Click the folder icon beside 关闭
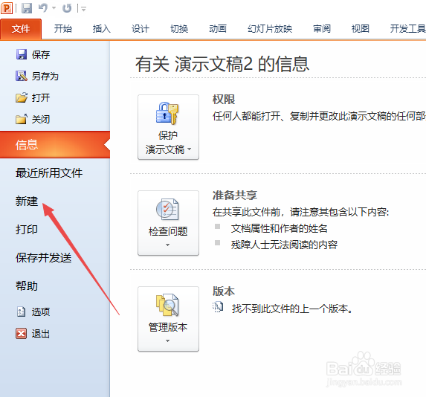This screenshot has height=397, width=426. (x=22, y=119)
